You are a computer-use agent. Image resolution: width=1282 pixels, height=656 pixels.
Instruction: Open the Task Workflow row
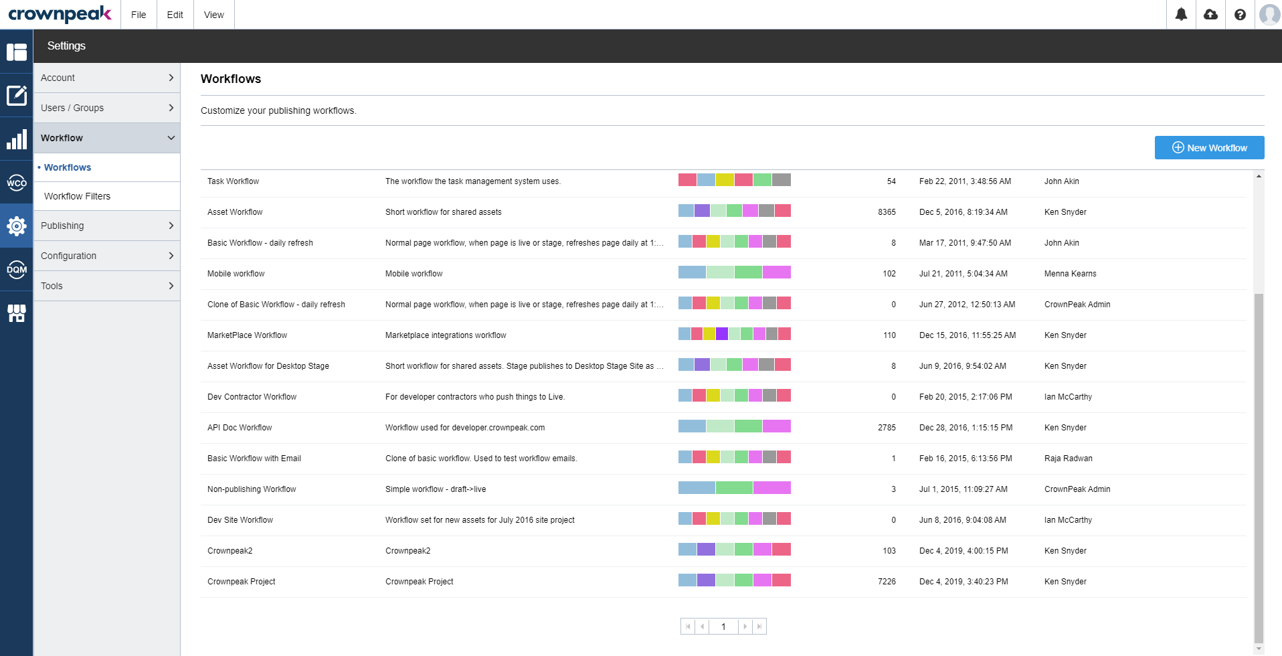point(723,181)
